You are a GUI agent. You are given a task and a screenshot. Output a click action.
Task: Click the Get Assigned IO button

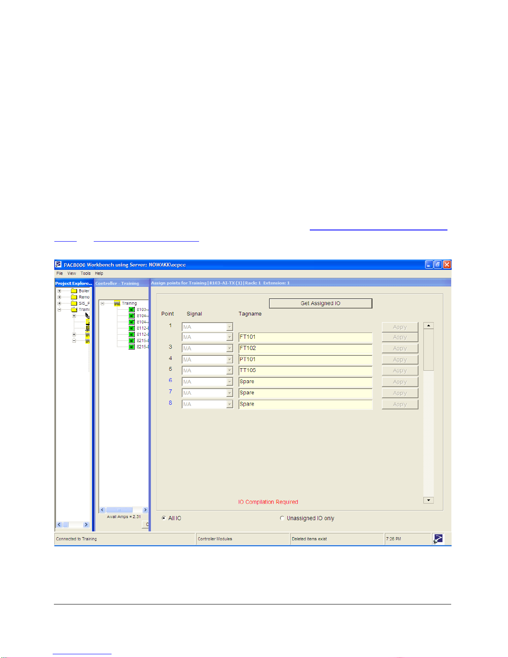321,303
